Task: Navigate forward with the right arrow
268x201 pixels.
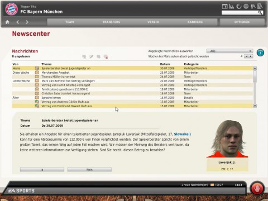Action: click(x=27, y=22)
